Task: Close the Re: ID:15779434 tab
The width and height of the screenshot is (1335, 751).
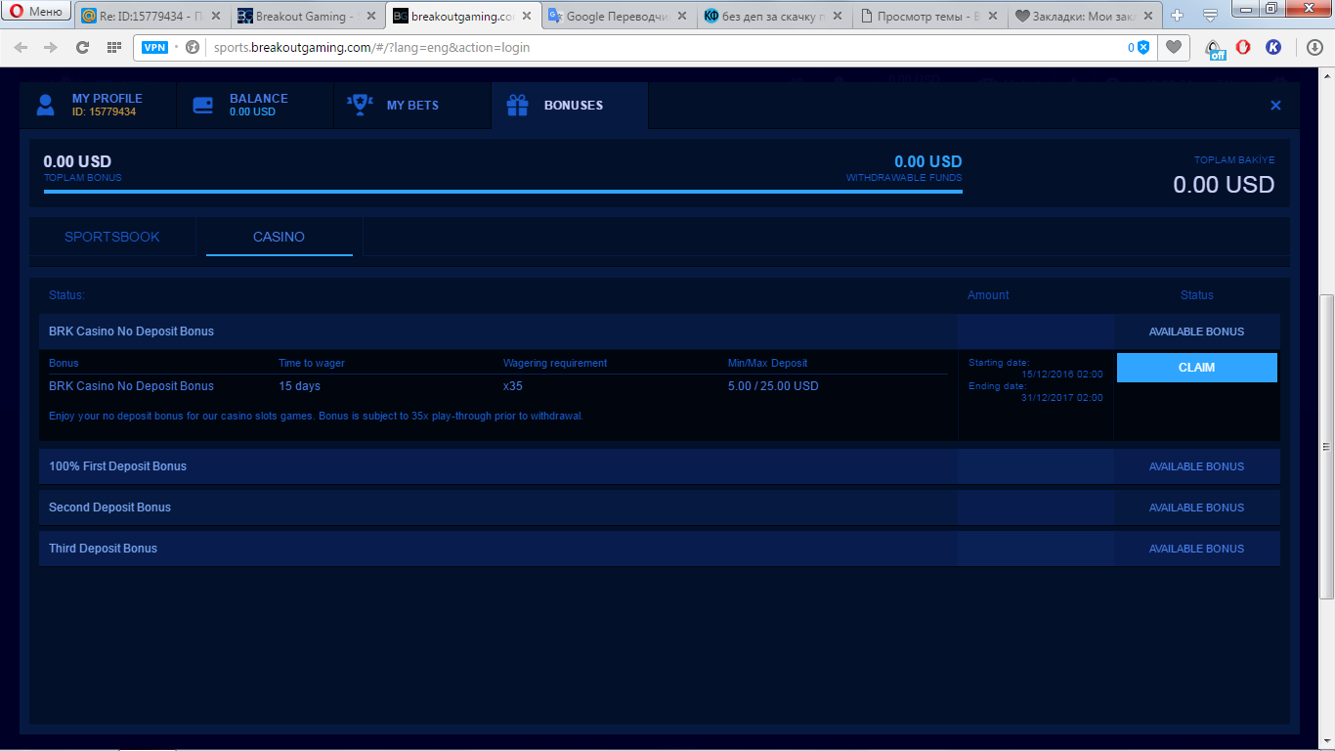Action: (217, 16)
